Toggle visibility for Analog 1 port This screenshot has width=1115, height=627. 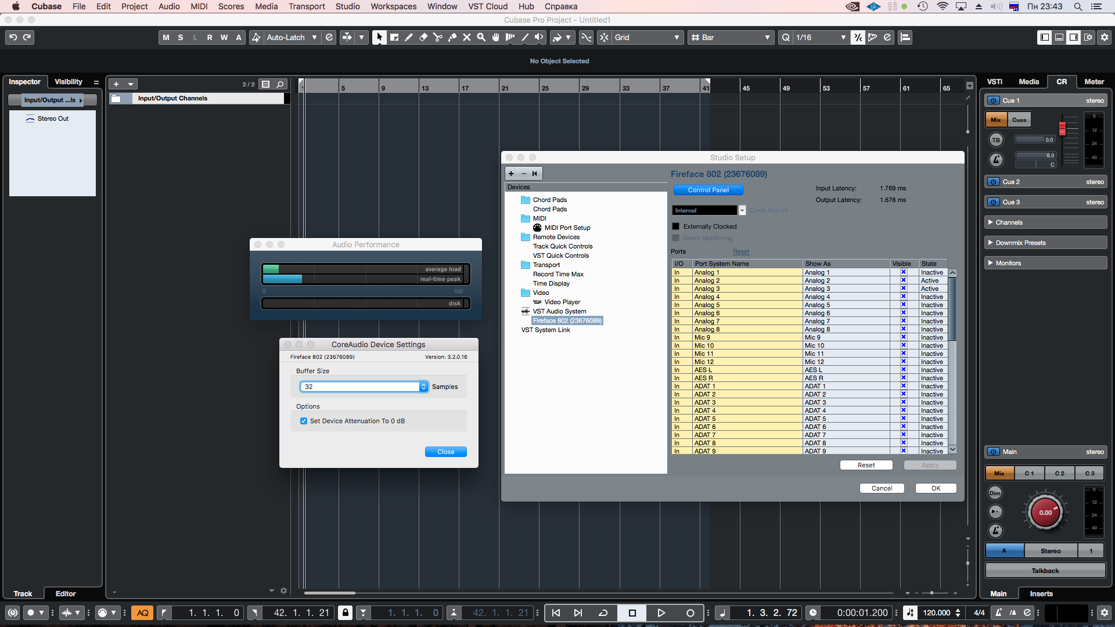(904, 272)
